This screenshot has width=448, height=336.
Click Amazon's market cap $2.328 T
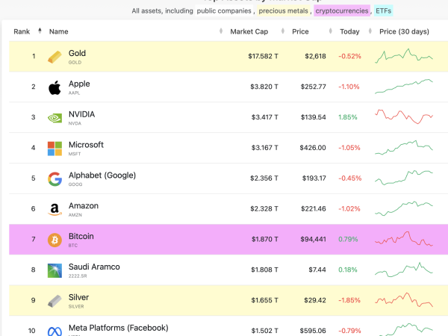point(264,209)
